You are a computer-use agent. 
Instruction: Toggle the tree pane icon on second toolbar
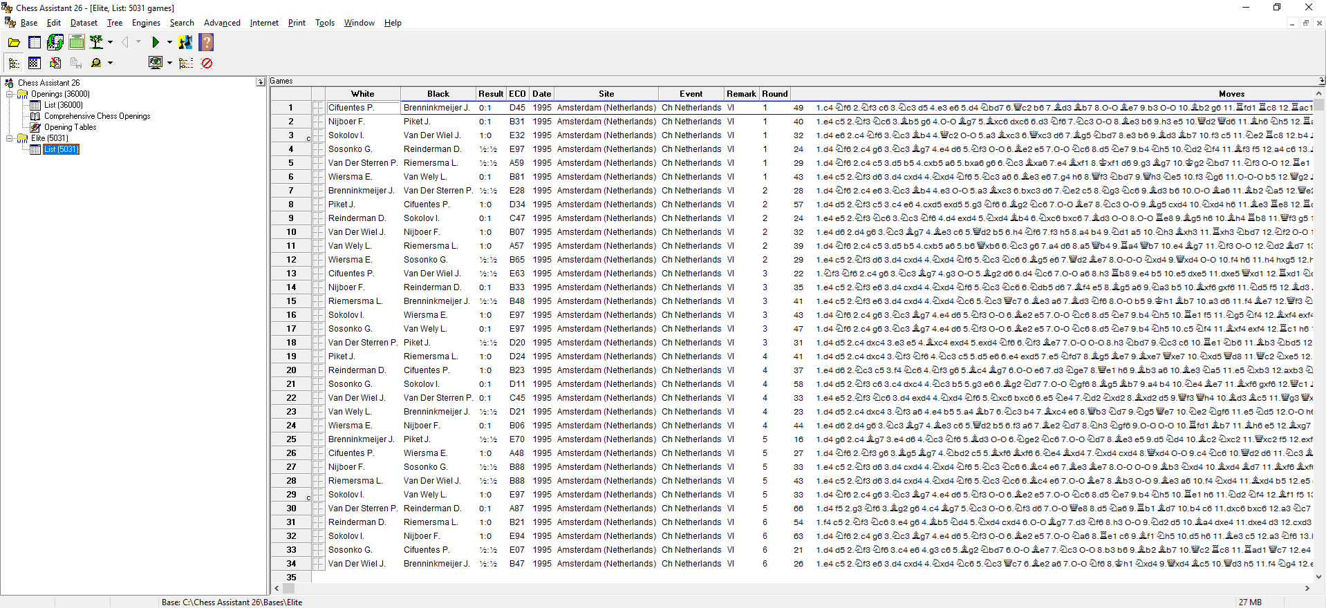(x=14, y=63)
